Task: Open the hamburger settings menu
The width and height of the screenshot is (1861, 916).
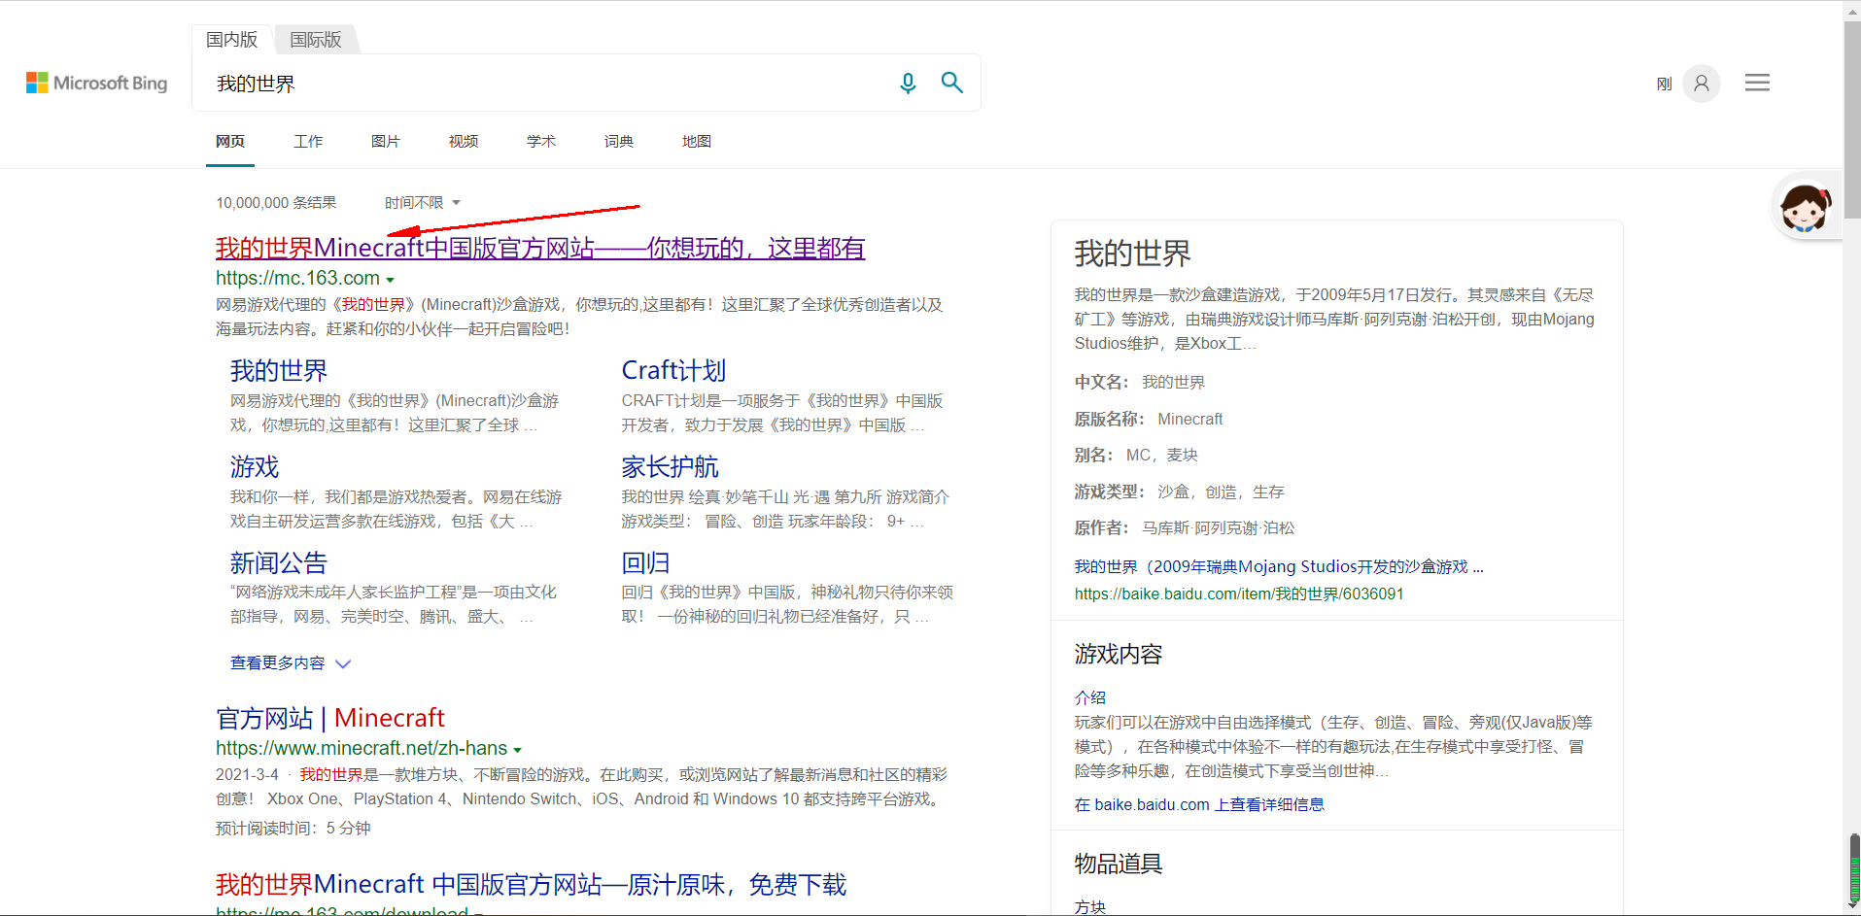Action: pyautogui.click(x=1757, y=83)
